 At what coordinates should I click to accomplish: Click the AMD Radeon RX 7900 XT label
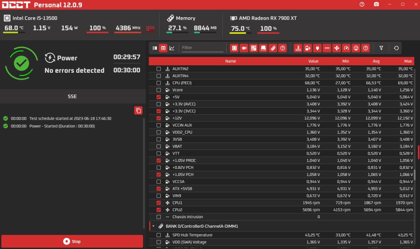[x=268, y=18]
